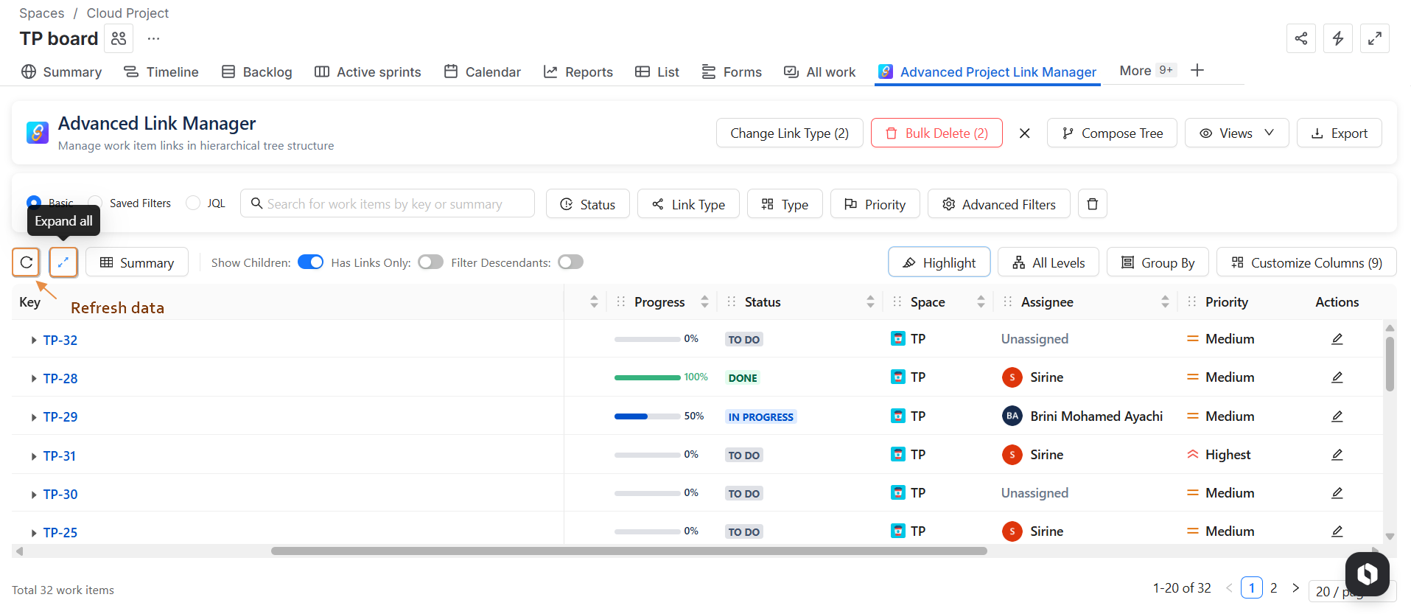
Task: Open the Reports tab
Action: 578,72
